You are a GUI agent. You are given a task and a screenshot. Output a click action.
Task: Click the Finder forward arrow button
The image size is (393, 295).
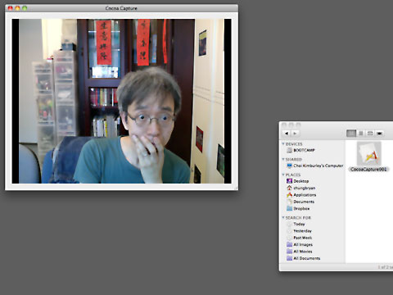(295, 134)
